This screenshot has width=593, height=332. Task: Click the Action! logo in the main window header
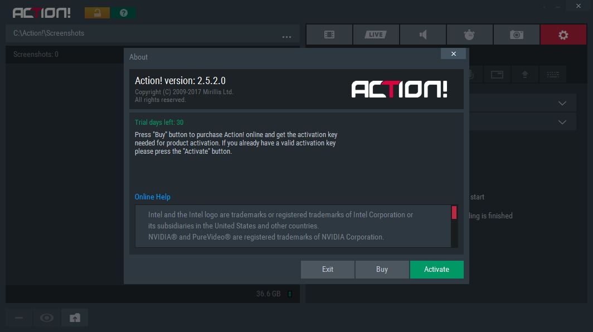(x=42, y=13)
